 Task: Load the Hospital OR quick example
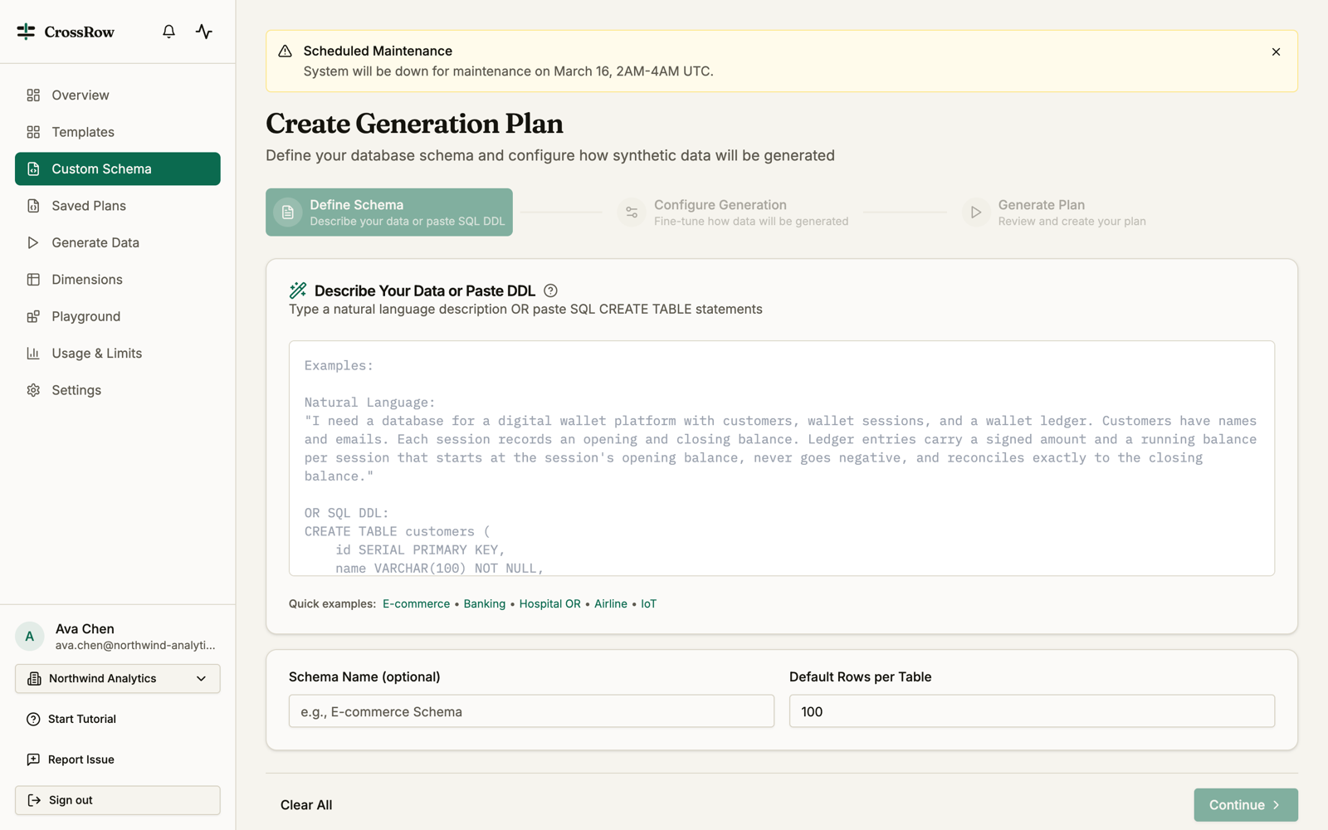549,604
